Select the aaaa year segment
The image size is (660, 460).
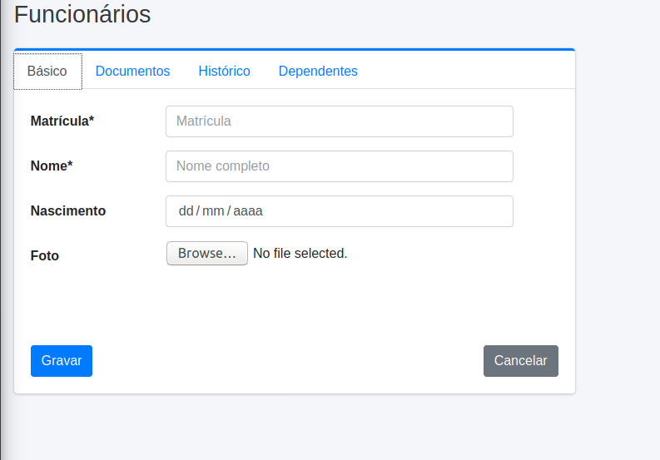click(x=247, y=210)
